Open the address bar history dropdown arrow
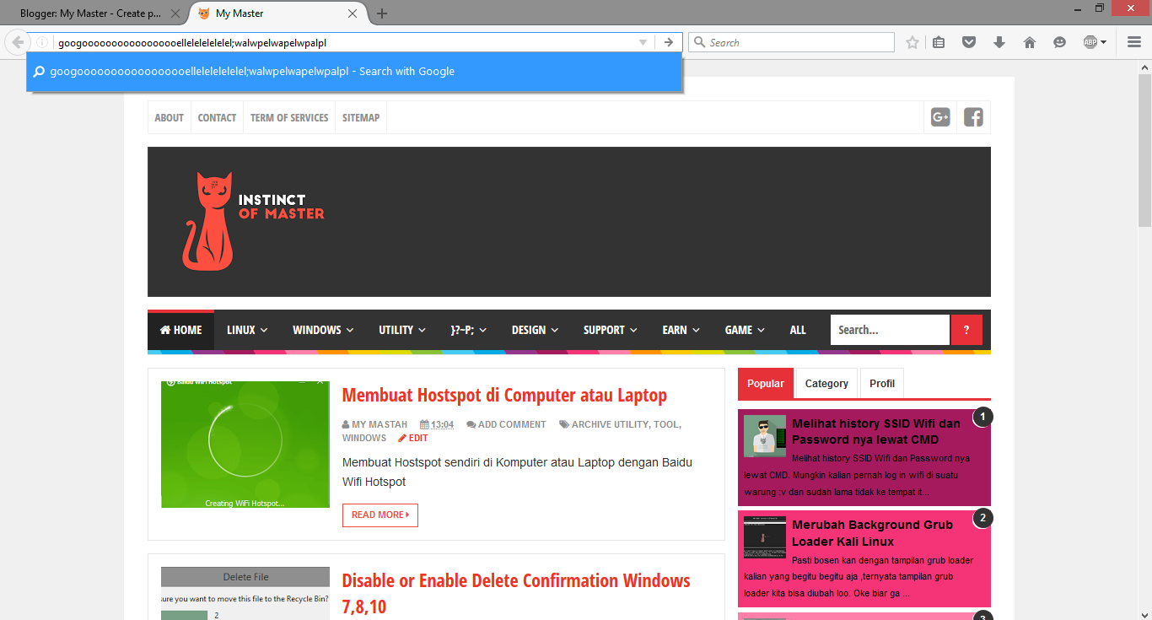Image resolution: width=1152 pixels, height=620 pixels. (643, 42)
